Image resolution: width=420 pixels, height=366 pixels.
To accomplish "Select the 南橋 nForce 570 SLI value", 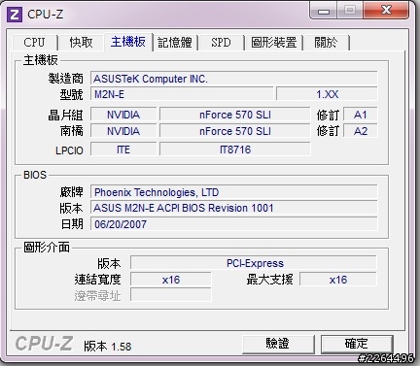I will 235,131.
